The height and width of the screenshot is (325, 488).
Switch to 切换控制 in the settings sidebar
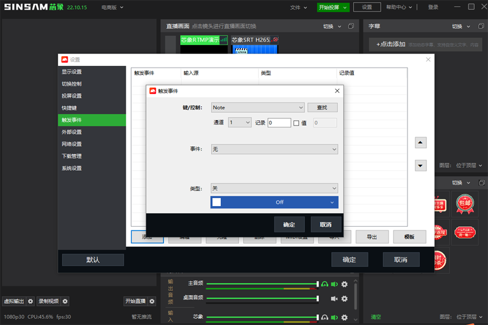click(92, 84)
